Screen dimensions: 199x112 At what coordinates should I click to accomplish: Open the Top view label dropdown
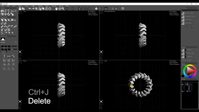click(x=24, y=12)
